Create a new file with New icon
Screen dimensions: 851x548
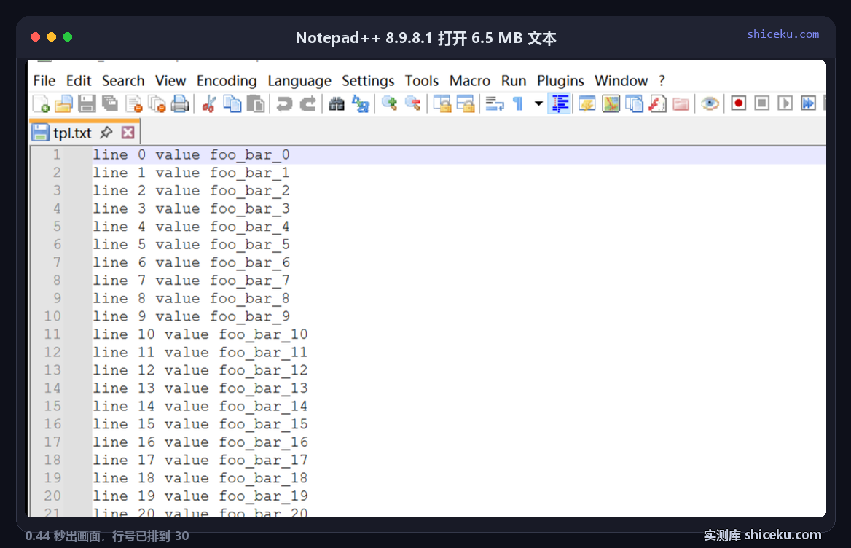pyautogui.click(x=41, y=103)
